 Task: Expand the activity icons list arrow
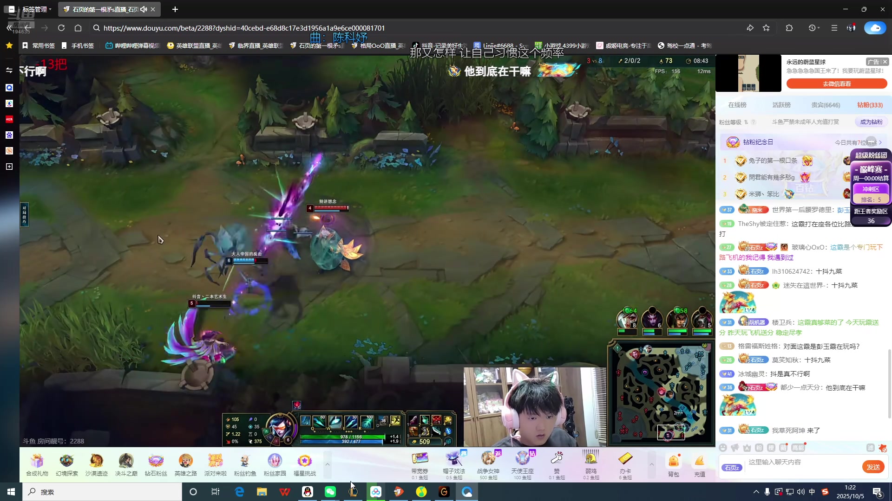point(327,464)
